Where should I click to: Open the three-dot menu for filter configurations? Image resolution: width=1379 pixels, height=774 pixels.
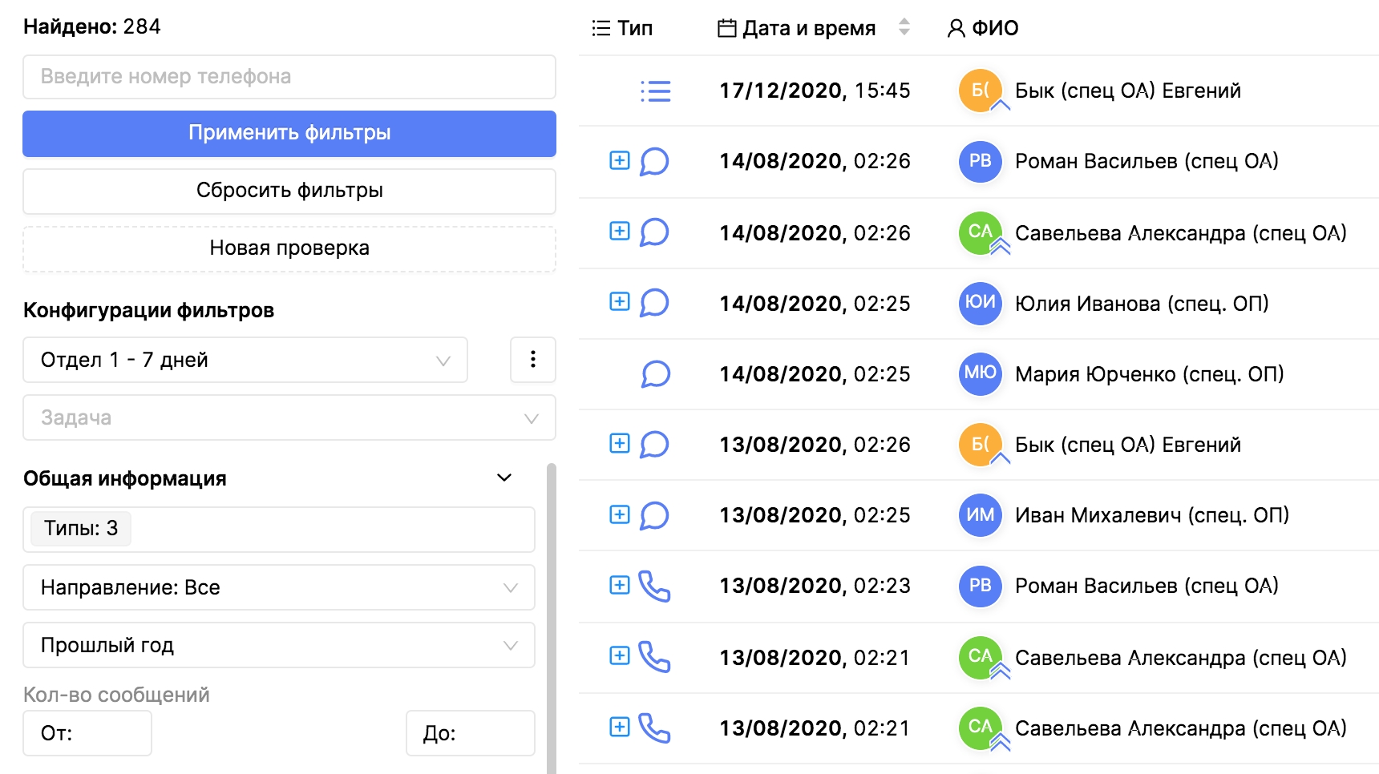point(532,360)
